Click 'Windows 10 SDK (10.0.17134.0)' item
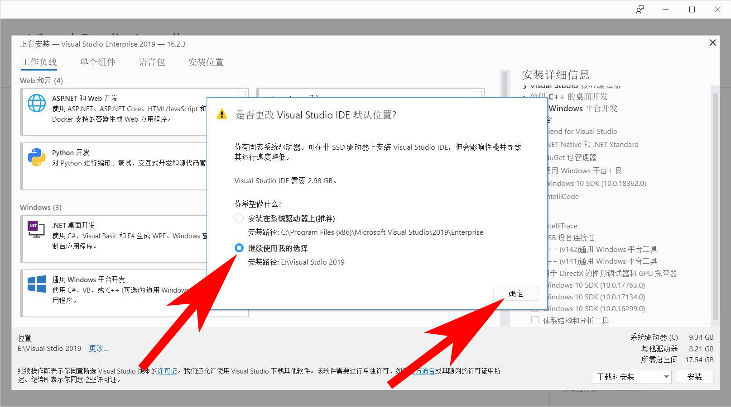The image size is (731, 407). pos(596,297)
